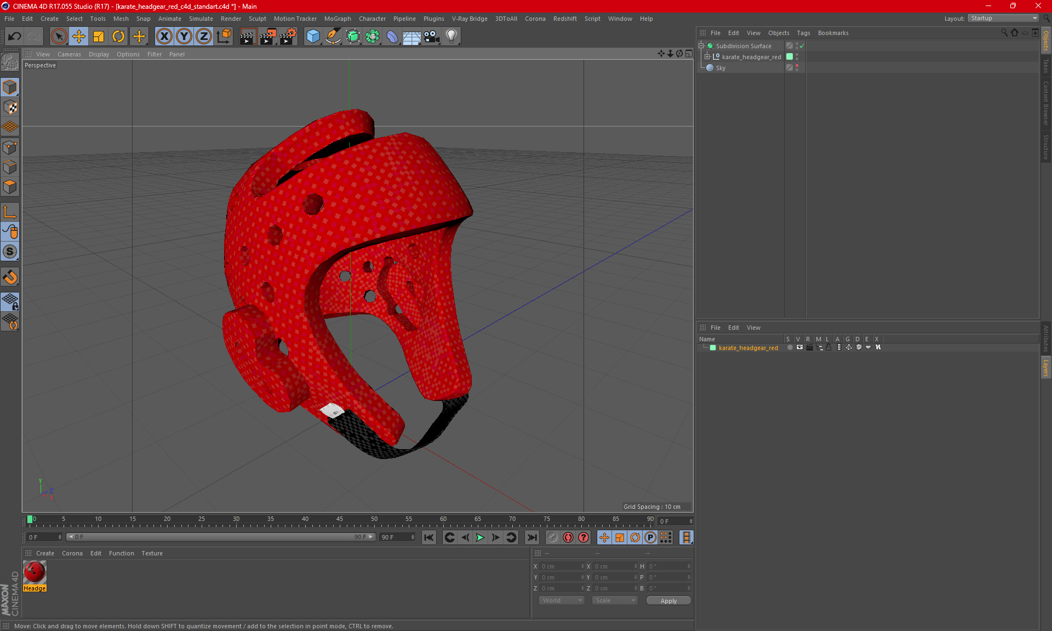Render the current view
Screen dimensions: 1052x631
coord(248,37)
